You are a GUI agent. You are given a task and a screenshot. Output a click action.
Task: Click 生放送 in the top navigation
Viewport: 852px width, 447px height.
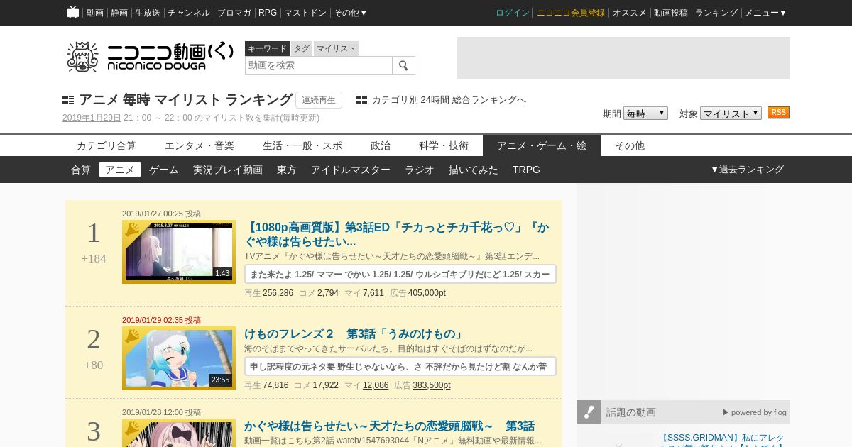tap(148, 13)
